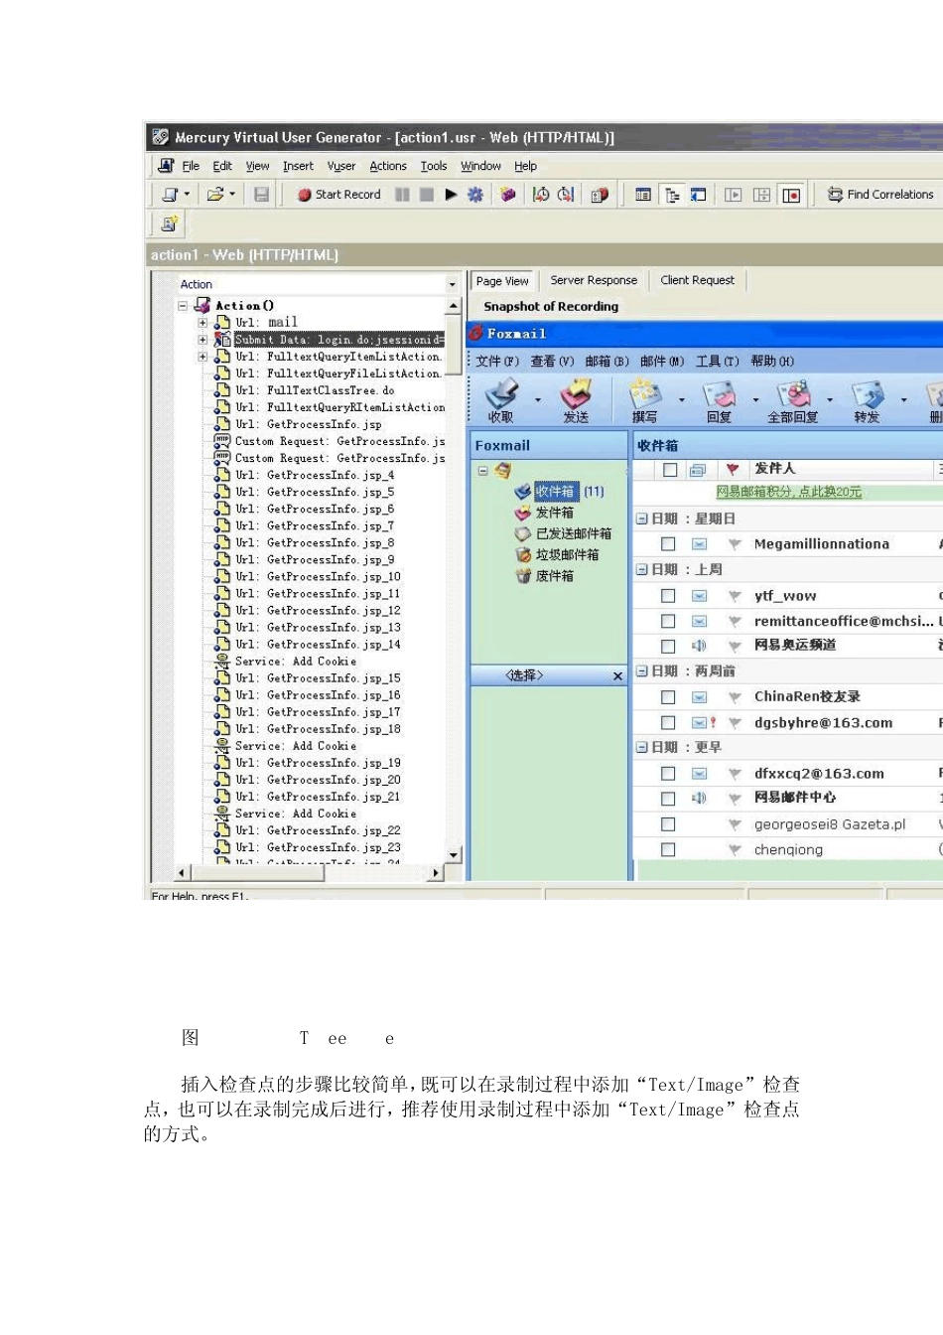
Task: Click the purple toolbar icon after compile
Action: (507, 195)
